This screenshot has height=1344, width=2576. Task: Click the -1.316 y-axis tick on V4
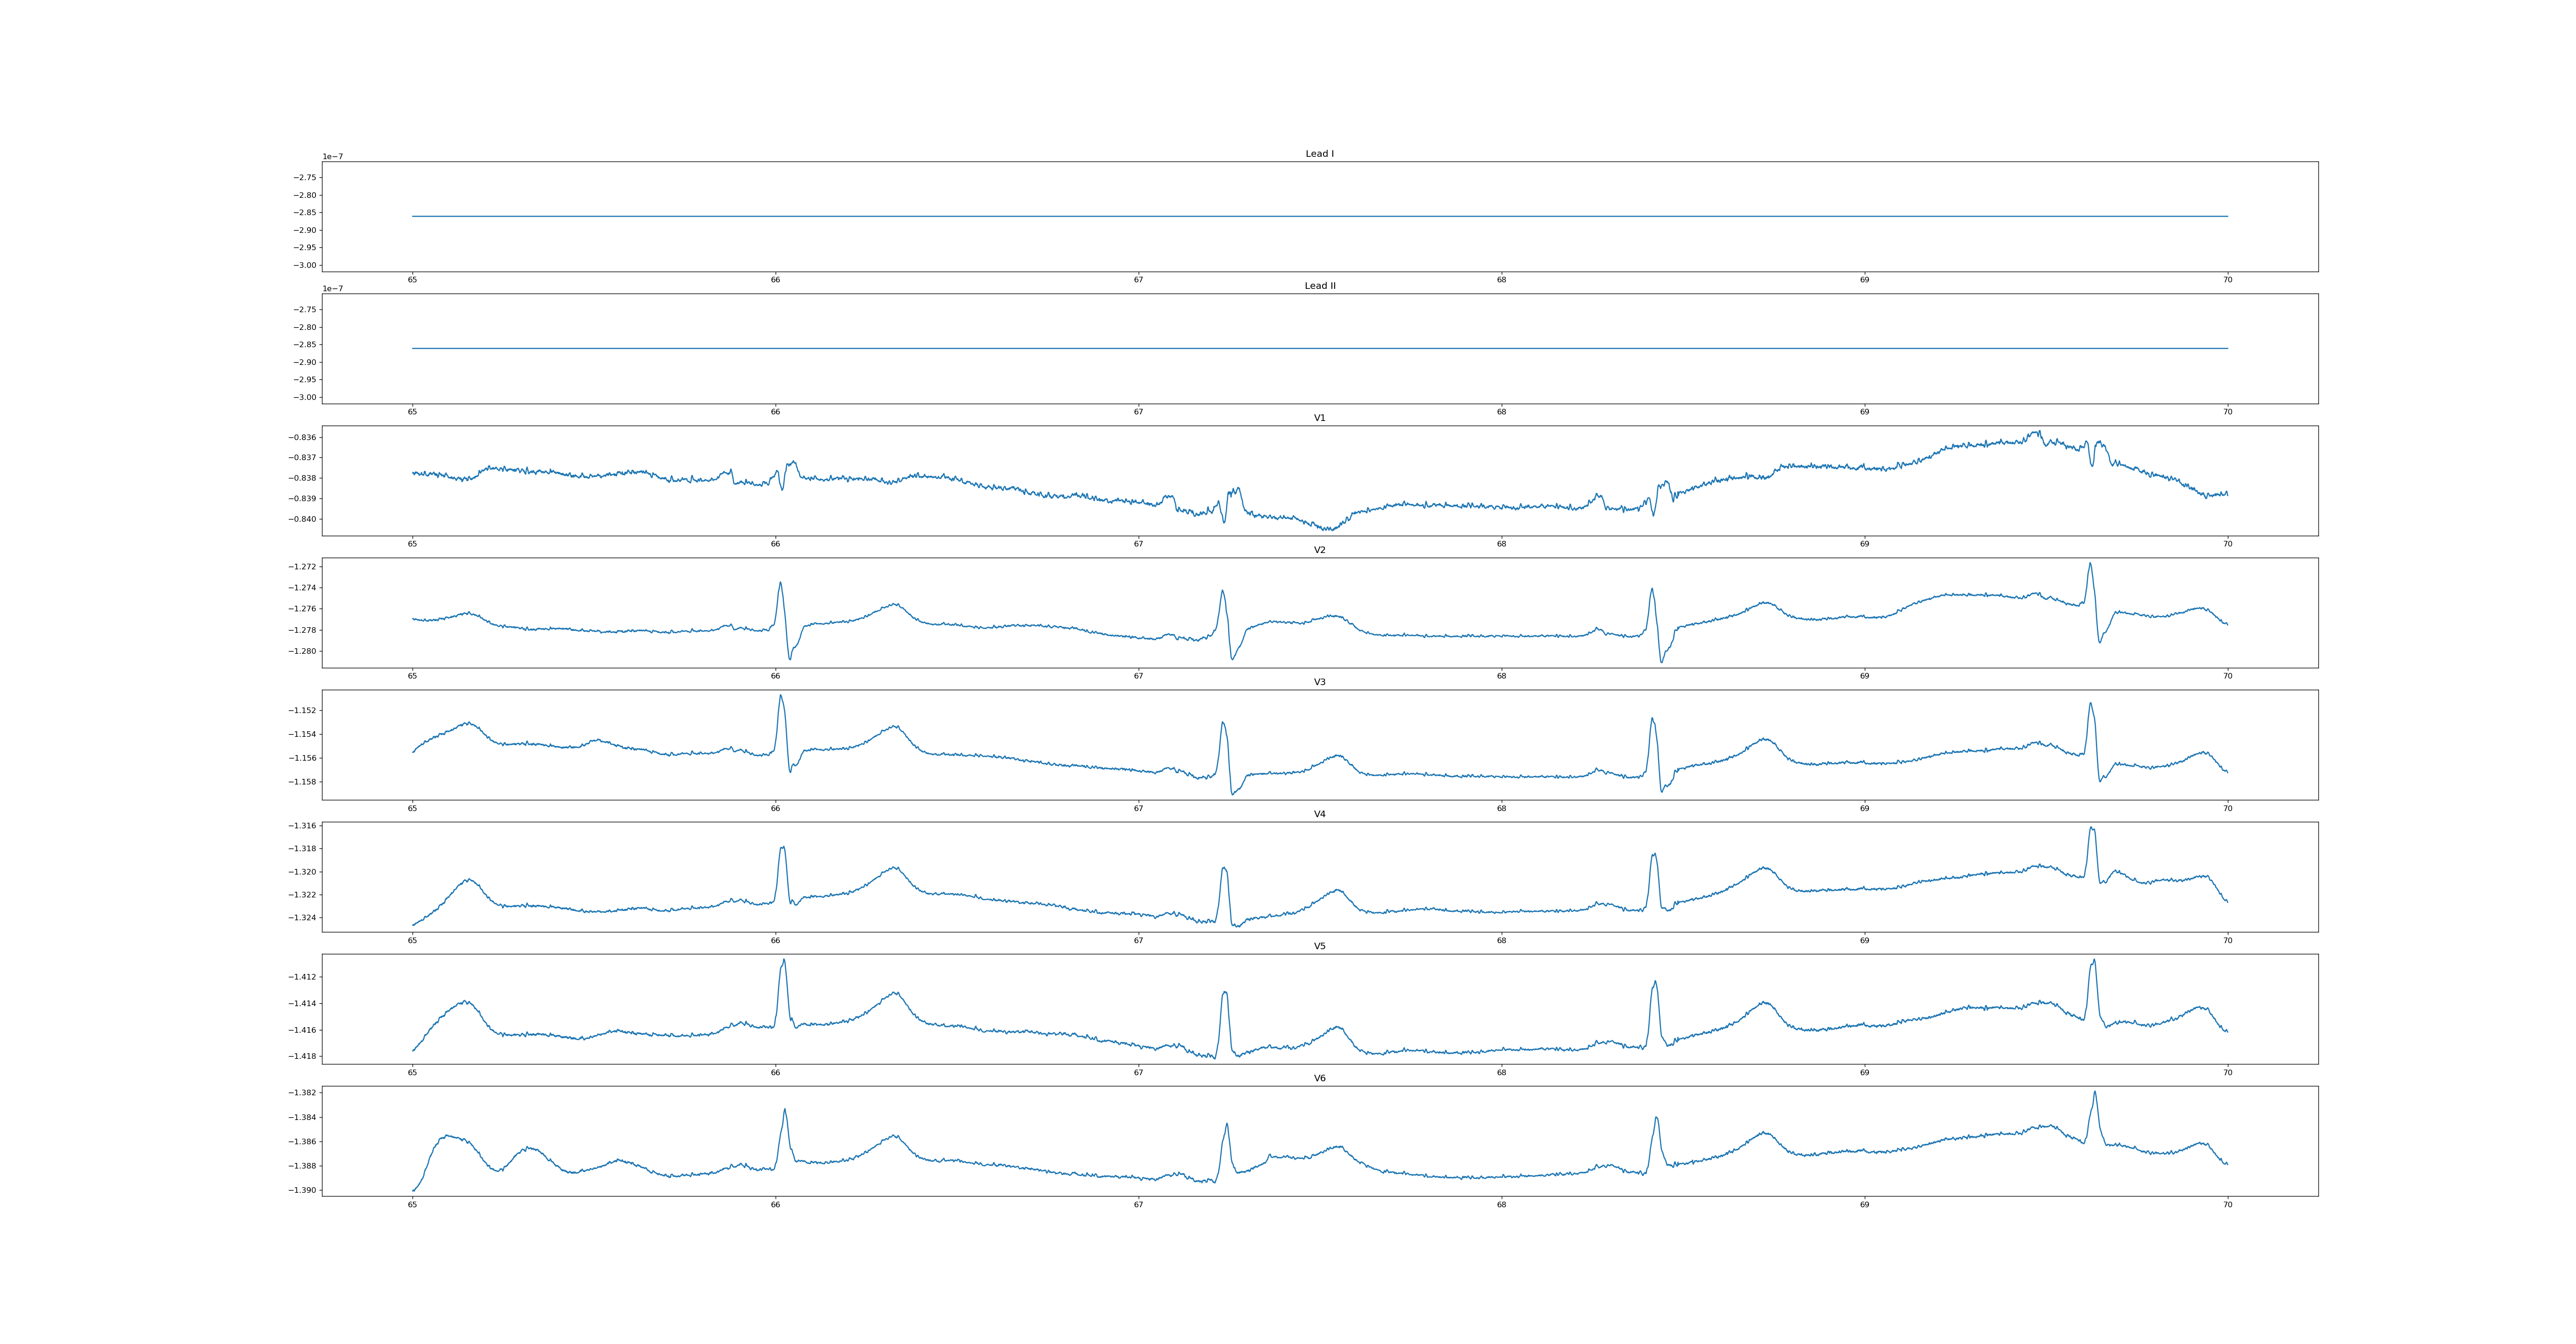pos(302,826)
